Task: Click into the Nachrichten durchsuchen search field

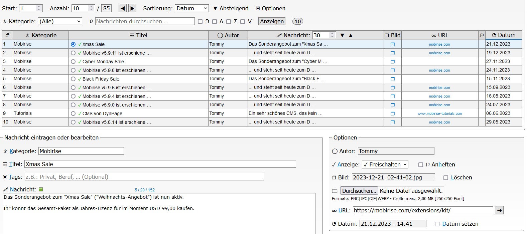Action: coord(145,21)
